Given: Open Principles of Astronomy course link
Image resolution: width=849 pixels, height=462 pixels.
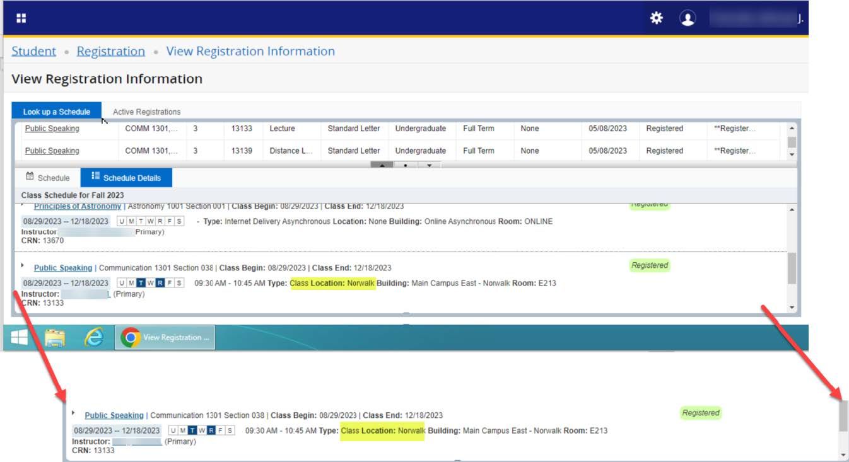Looking at the screenshot, I should pos(78,207).
